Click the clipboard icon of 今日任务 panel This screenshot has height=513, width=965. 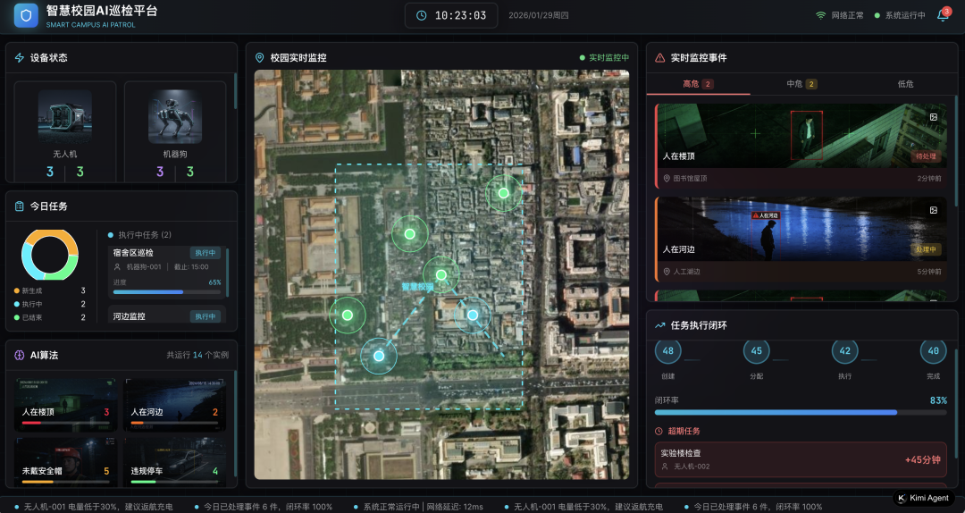point(19,206)
